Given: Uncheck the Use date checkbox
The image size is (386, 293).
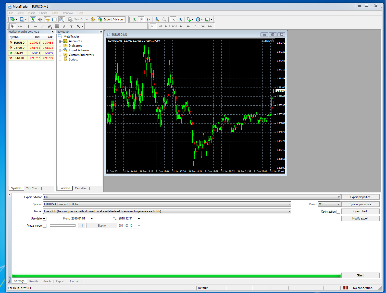Looking at the screenshot, I should click(44, 218).
